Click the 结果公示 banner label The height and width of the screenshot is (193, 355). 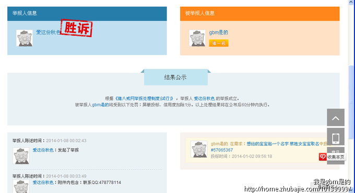176,77
